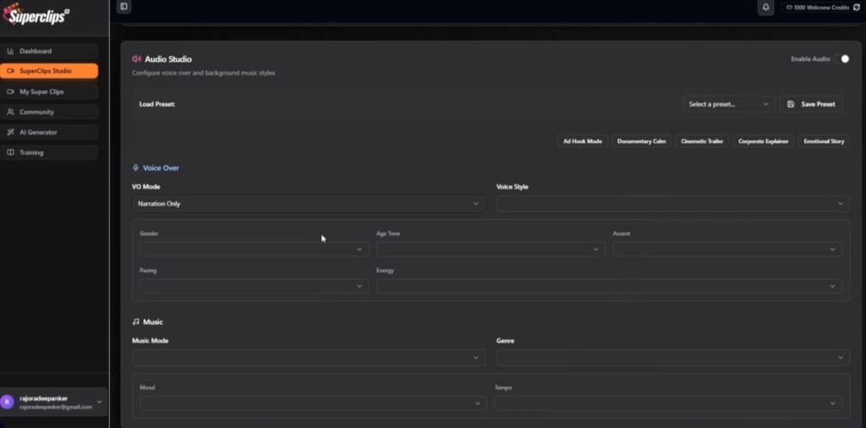Click the My Super Clips camera icon
The width and height of the screenshot is (866, 428).
[x=10, y=91]
